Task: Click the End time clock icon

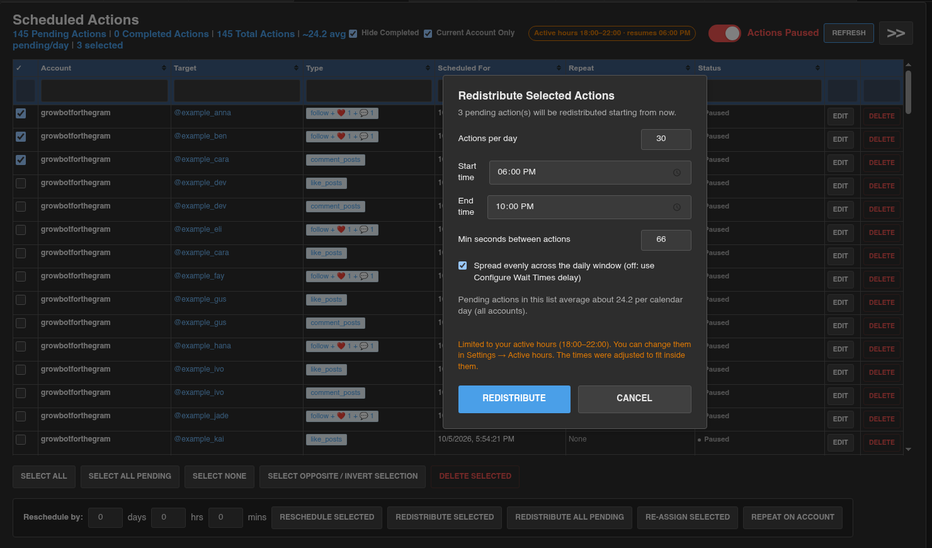Action: [677, 207]
